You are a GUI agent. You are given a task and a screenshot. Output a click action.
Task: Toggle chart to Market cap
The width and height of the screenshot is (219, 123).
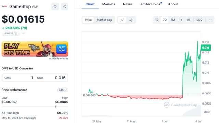[104, 20]
